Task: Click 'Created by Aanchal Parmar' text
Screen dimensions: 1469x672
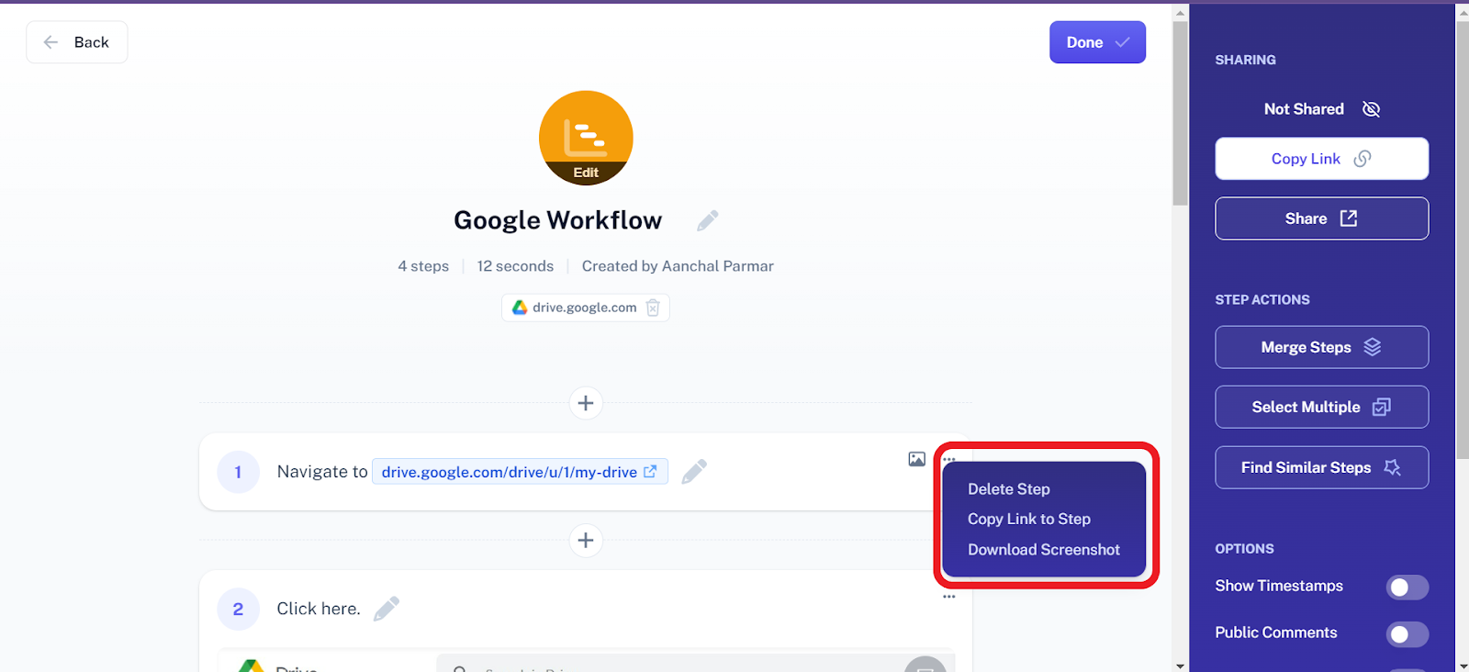Action: (x=678, y=266)
